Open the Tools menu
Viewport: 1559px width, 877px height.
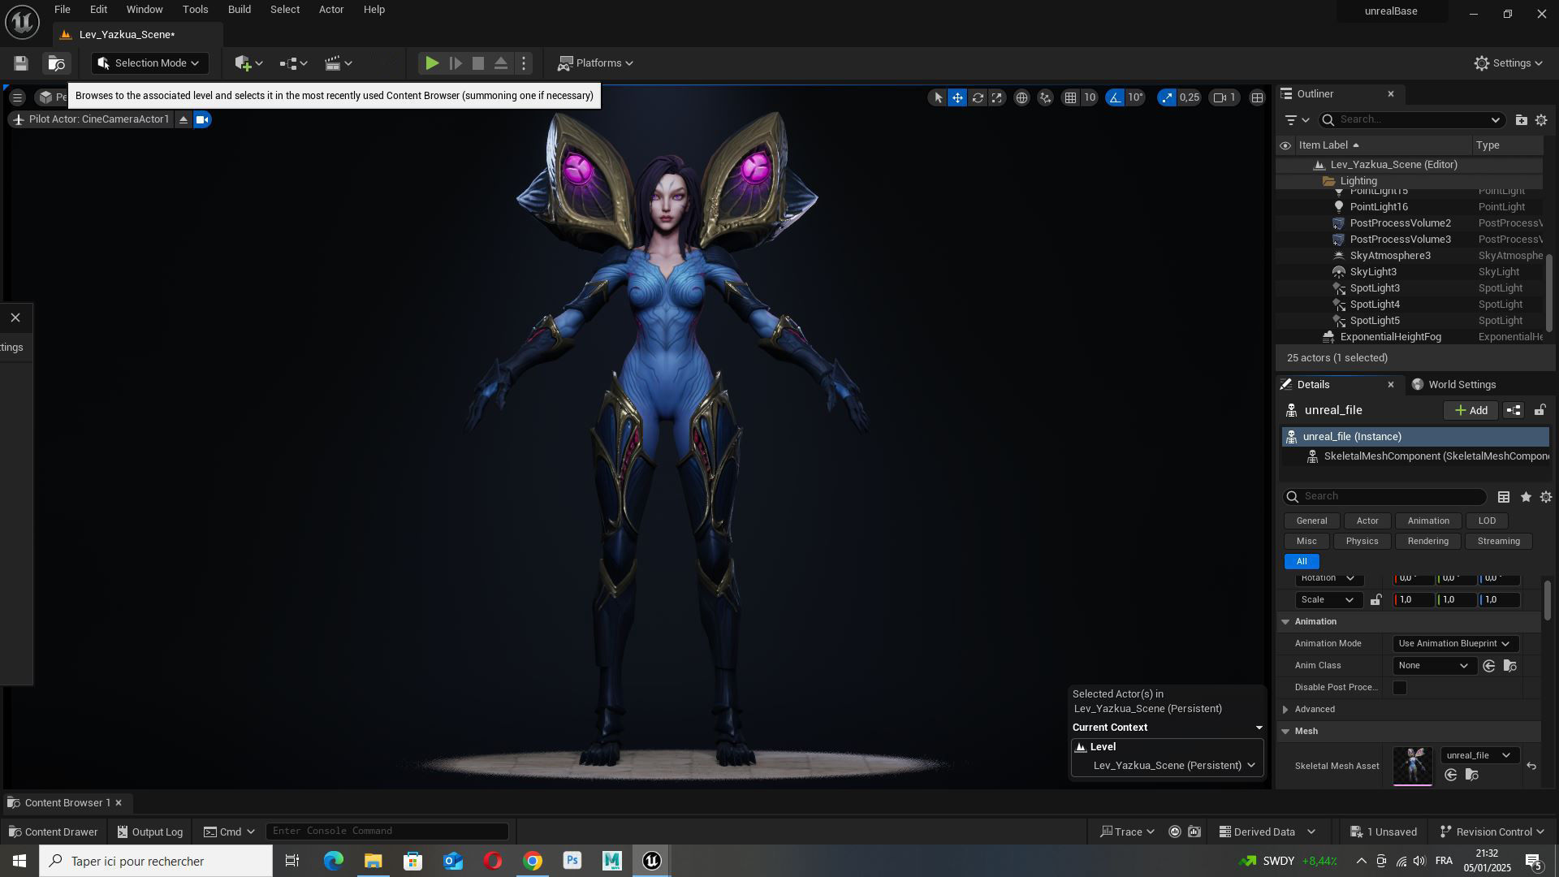click(195, 10)
